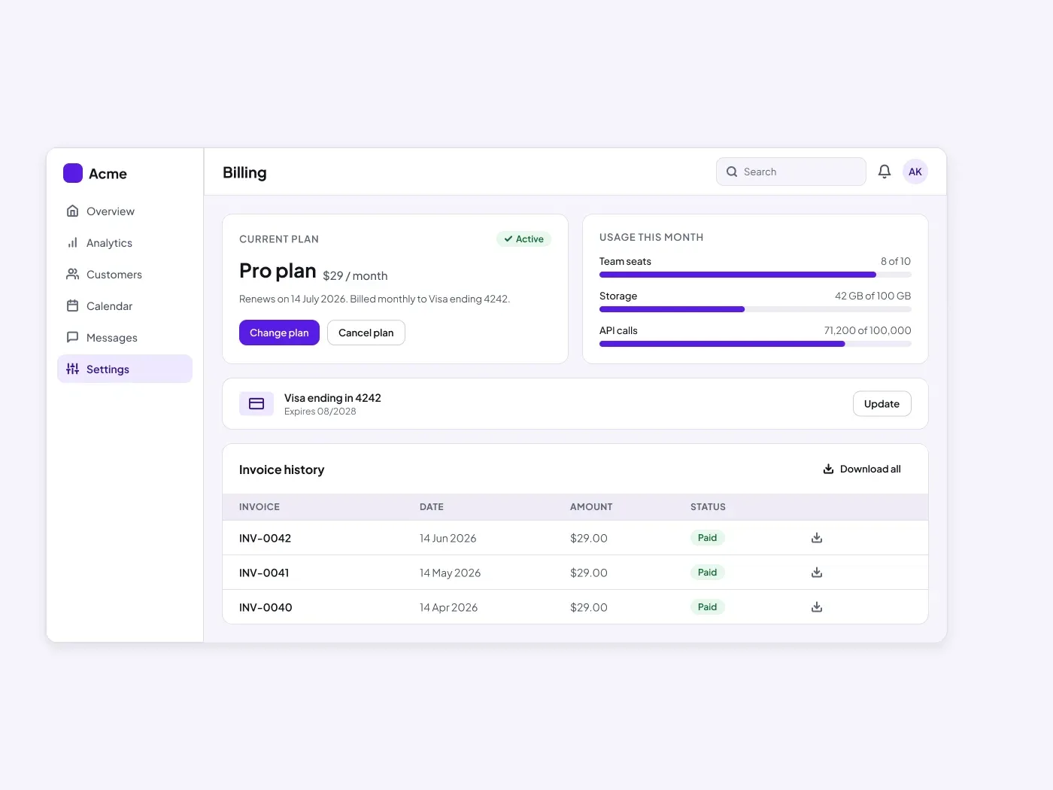Click the 71,200 of 100,000 value

click(867, 330)
